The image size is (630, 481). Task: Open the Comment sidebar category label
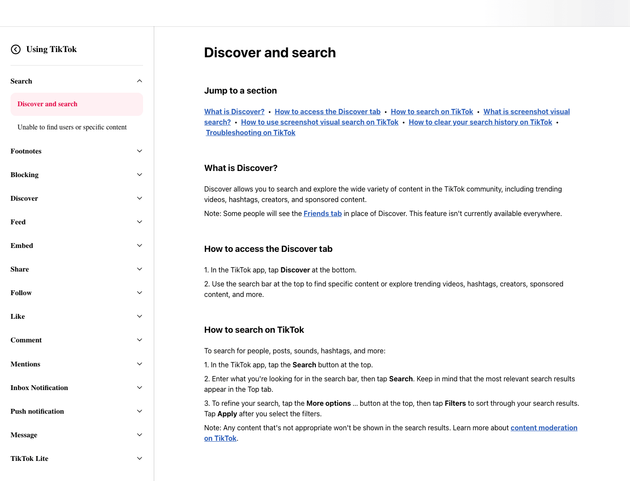[x=26, y=340]
